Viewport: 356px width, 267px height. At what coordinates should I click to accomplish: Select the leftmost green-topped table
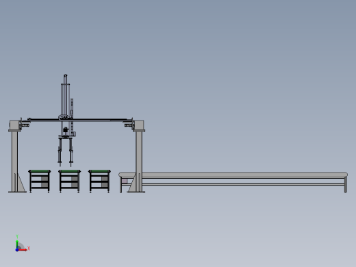click(40, 181)
